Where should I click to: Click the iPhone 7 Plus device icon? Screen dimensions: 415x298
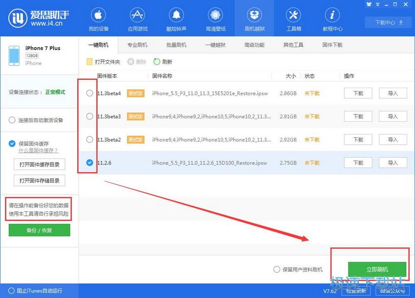(14, 56)
